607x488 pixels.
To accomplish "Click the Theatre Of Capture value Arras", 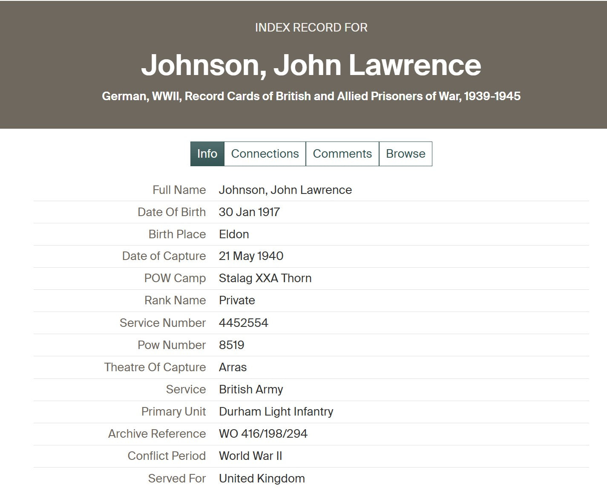I will [233, 367].
